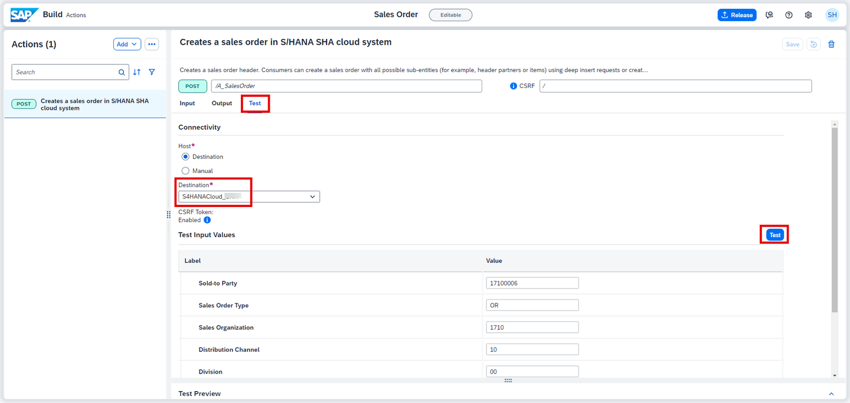This screenshot has width=850, height=403.
Task: Open the Test tab
Action: click(x=255, y=103)
